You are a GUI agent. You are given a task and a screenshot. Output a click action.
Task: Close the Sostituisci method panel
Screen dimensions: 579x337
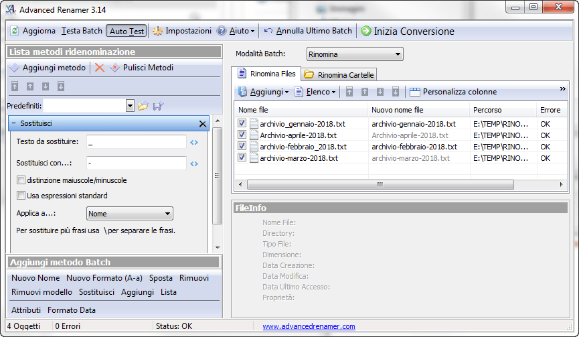(202, 124)
